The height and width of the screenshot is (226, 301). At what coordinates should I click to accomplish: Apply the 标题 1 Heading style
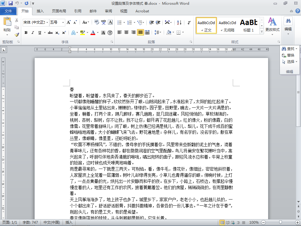(249, 26)
